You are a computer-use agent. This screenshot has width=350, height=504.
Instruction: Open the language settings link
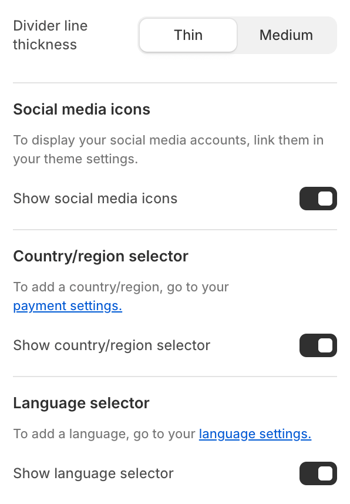point(255,434)
